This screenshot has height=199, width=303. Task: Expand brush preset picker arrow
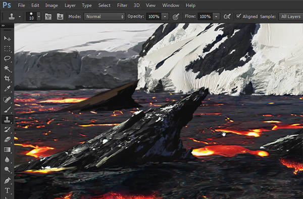point(39,17)
